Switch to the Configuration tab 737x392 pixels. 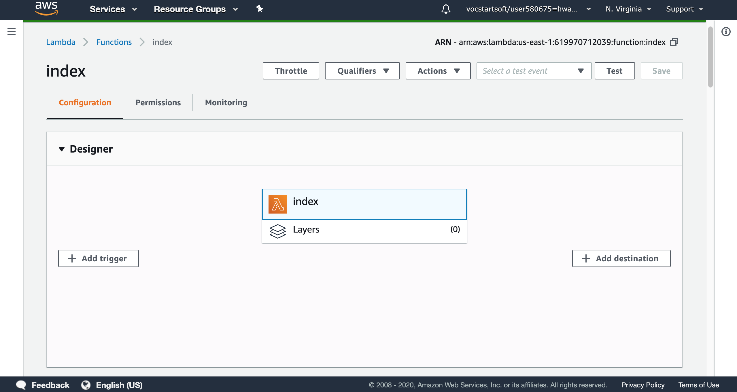(x=85, y=102)
